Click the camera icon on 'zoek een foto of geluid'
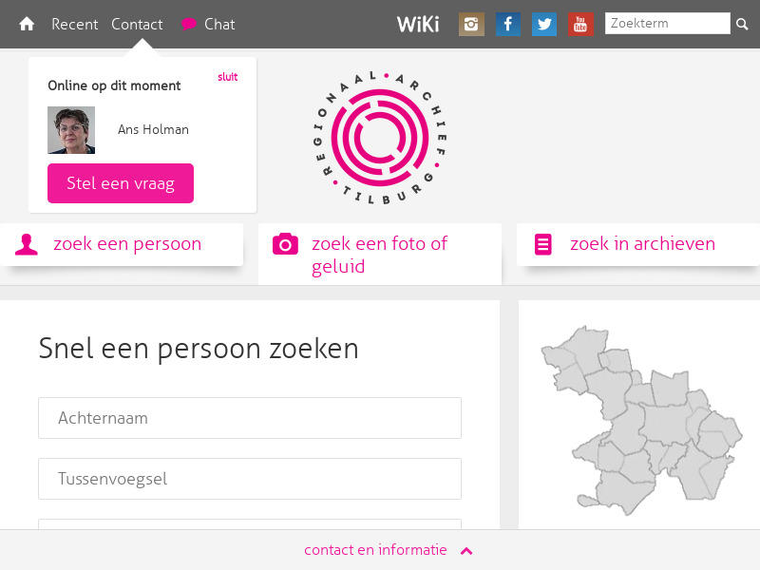The height and width of the screenshot is (570, 760). click(x=285, y=243)
